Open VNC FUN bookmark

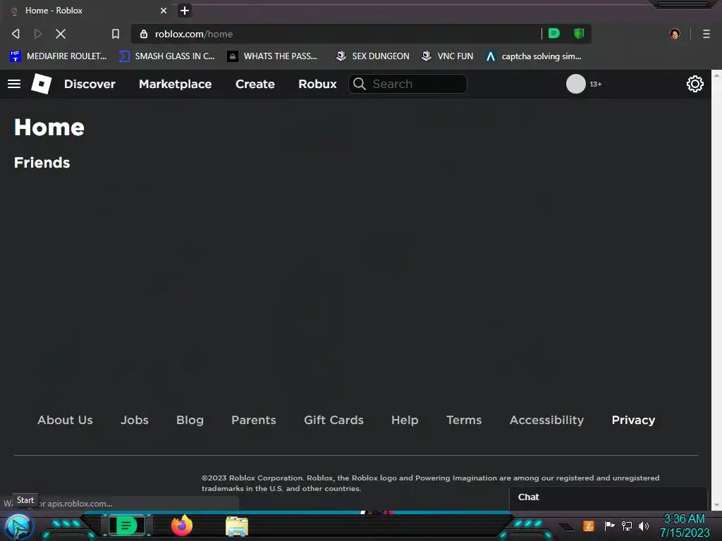coord(447,56)
